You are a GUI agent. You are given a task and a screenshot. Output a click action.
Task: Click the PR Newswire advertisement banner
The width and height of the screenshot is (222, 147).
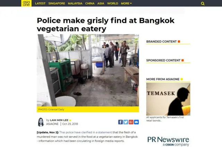[x=168, y=141]
